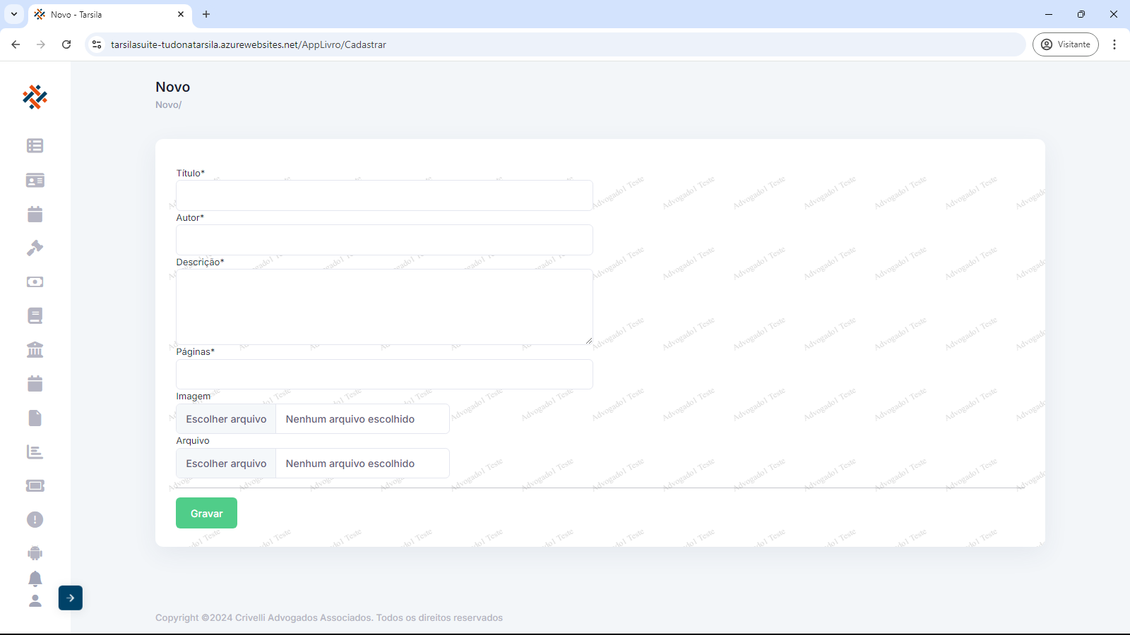Click the bar chart icon in the sidebar
Viewport: 1130px width, 635px height.
[x=35, y=452]
